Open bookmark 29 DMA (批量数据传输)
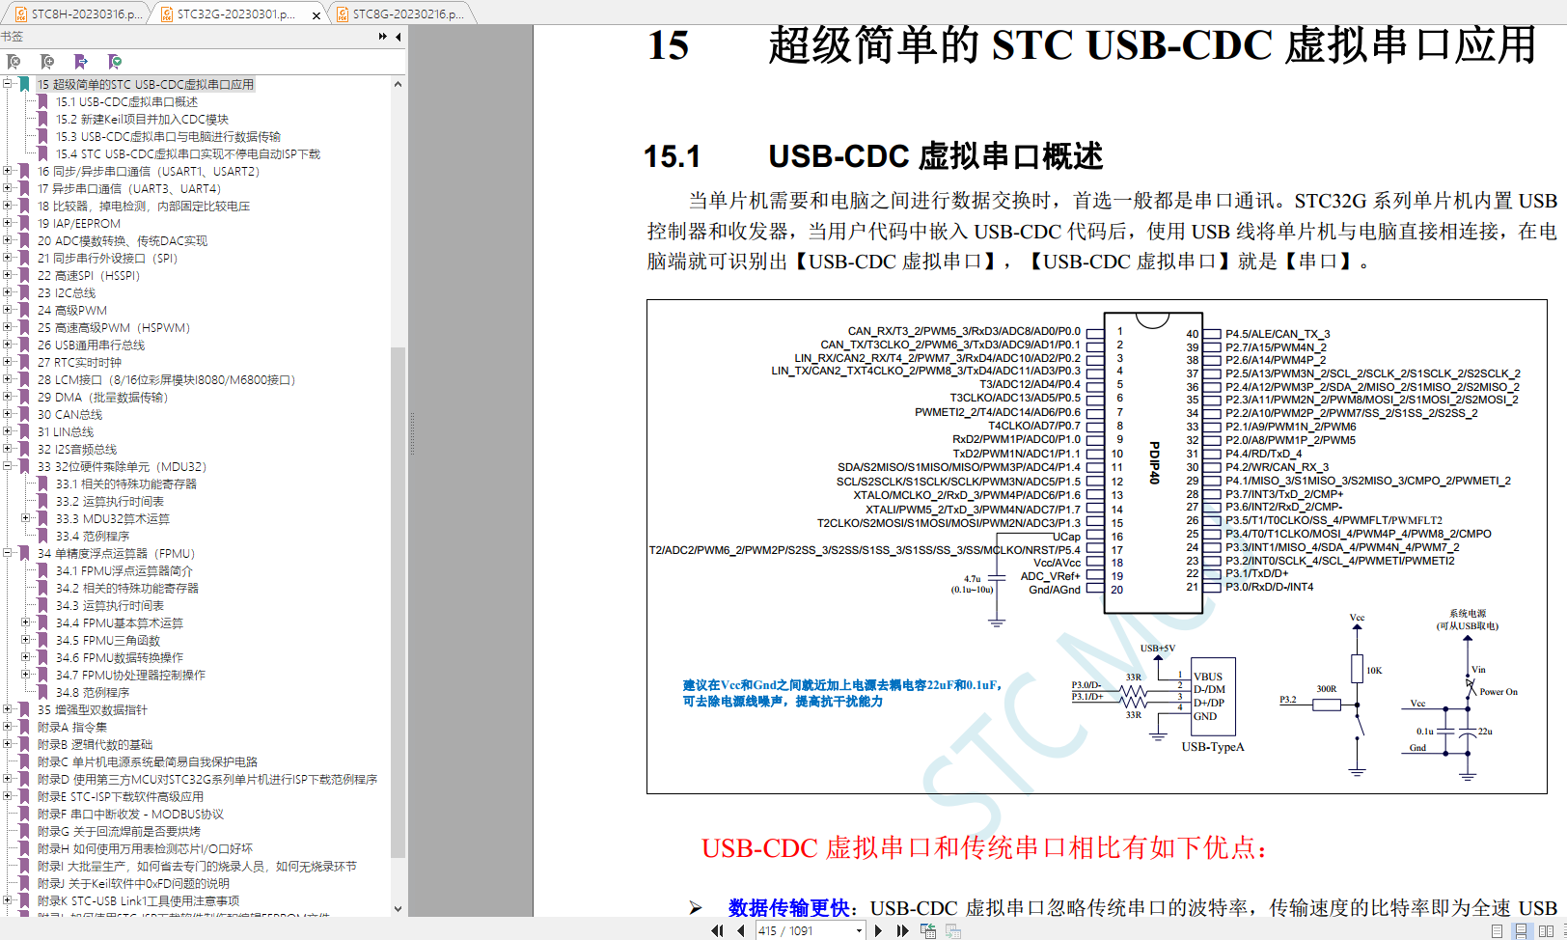Image resolution: width=1567 pixels, height=940 pixels. (x=103, y=398)
